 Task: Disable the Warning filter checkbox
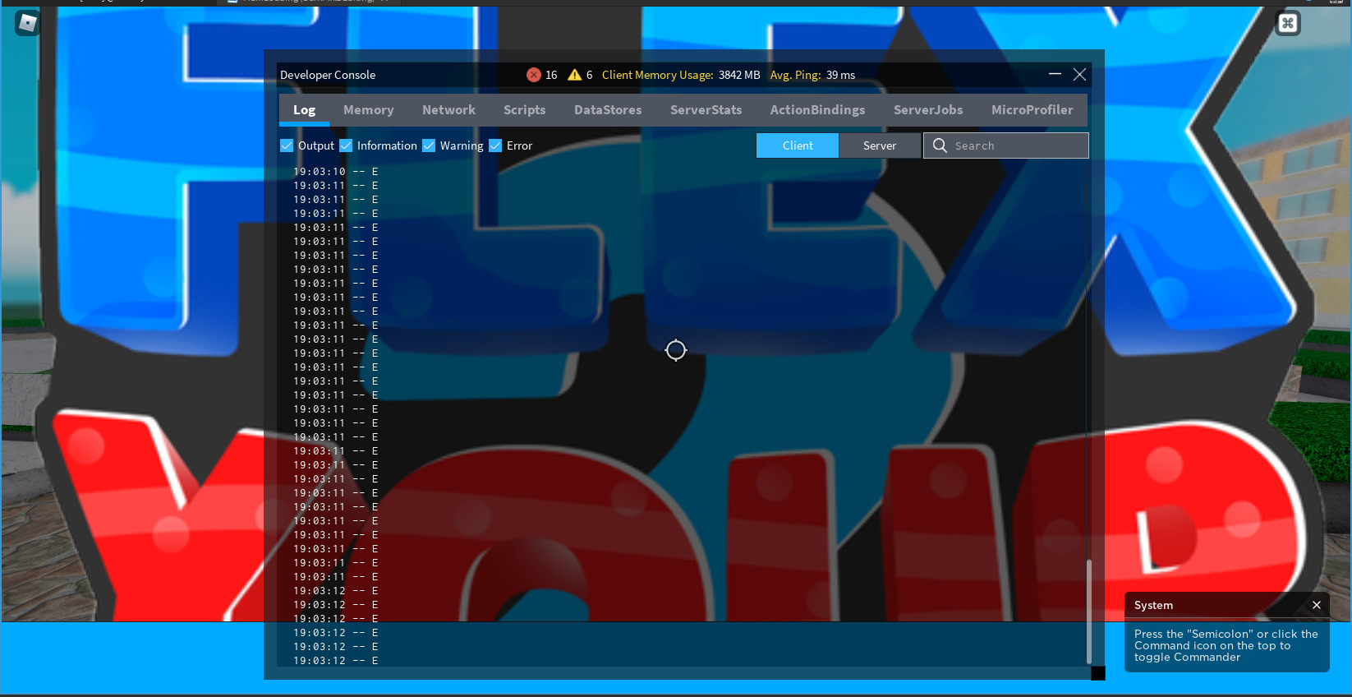(x=429, y=145)
